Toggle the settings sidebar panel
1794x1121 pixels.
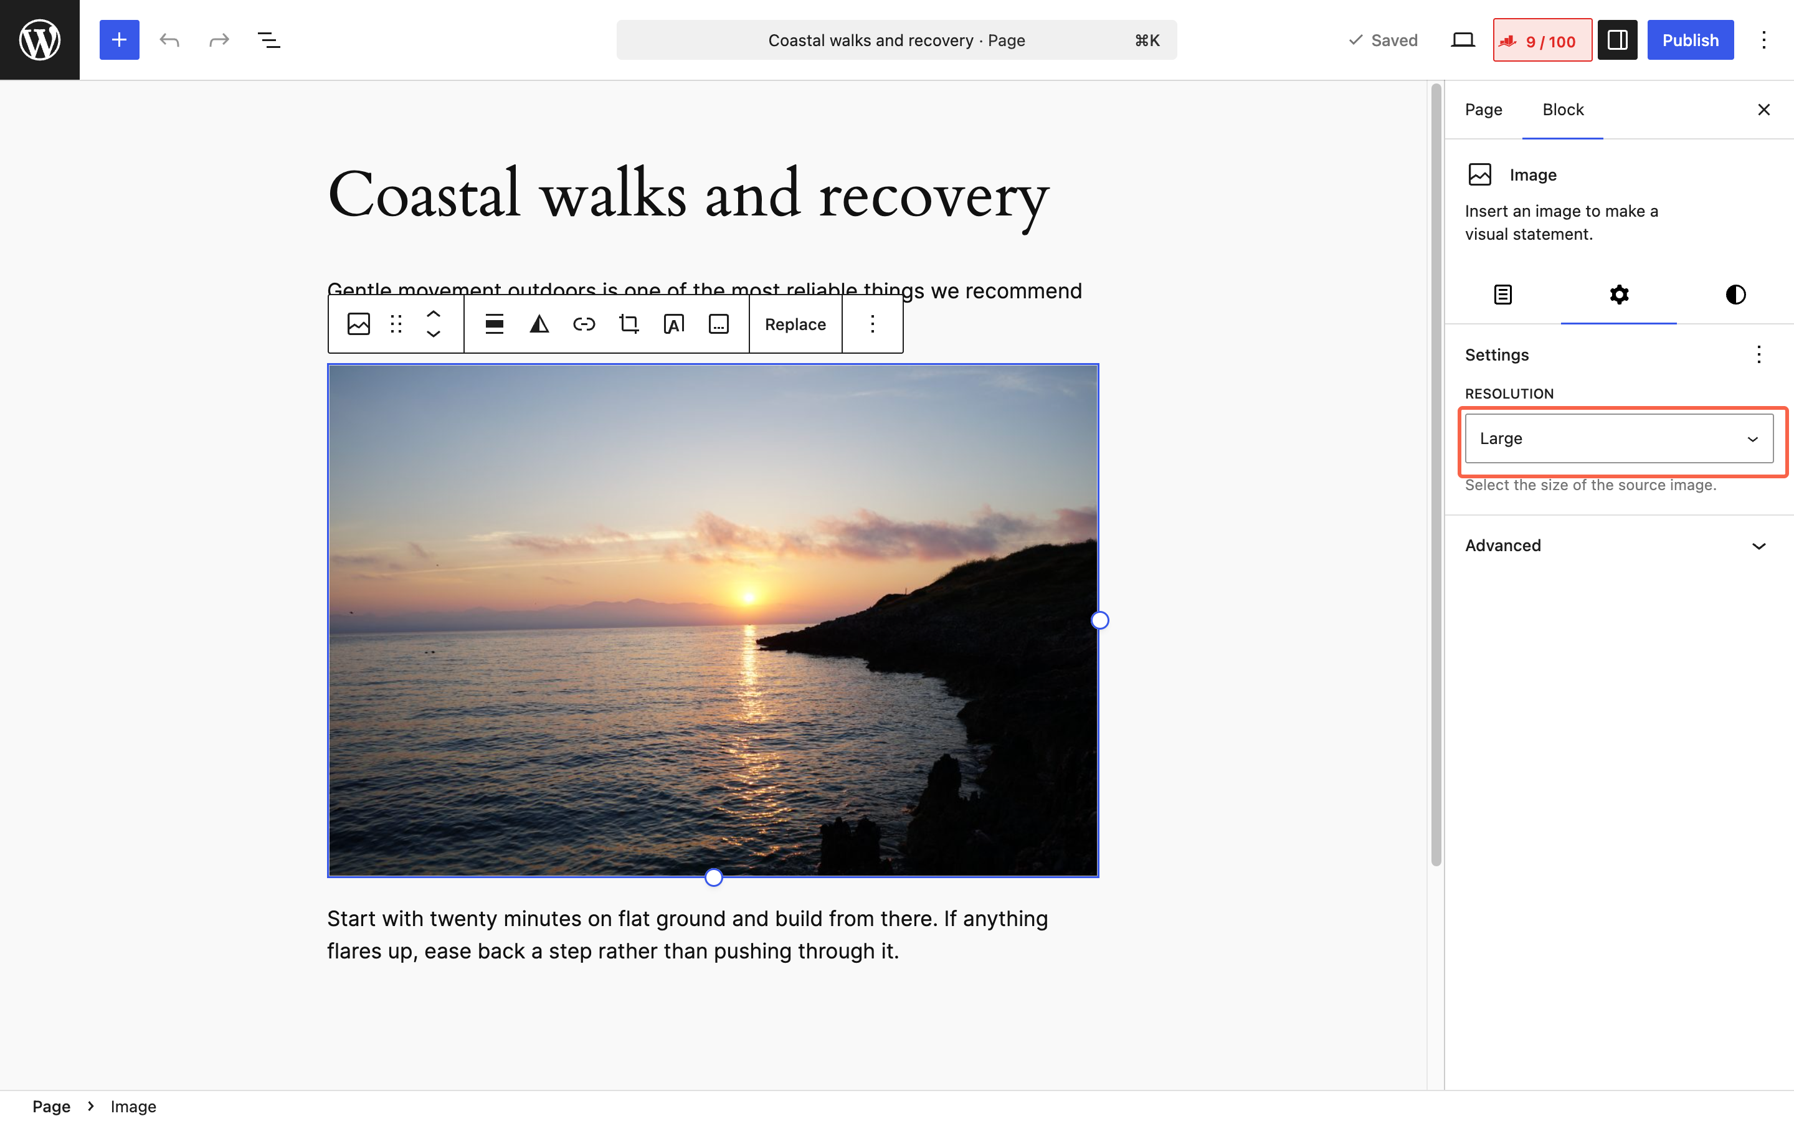click(x=1617, y=40)
